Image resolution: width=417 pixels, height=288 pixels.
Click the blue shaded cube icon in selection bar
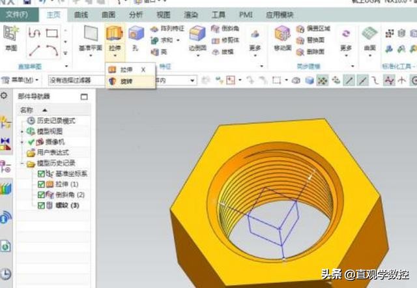pos(309,80)
